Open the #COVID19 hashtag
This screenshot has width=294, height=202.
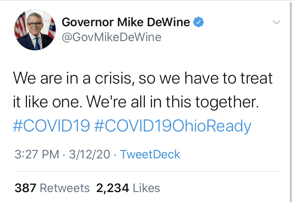[51, 126]
